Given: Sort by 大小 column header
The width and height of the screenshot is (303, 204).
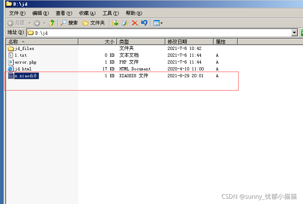Looking at the screenshot, I should coord(98,41).
